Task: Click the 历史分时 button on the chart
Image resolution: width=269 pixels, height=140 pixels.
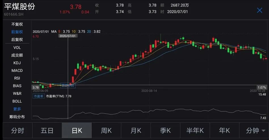Action: pyautogui.click(x=68, y=85)
